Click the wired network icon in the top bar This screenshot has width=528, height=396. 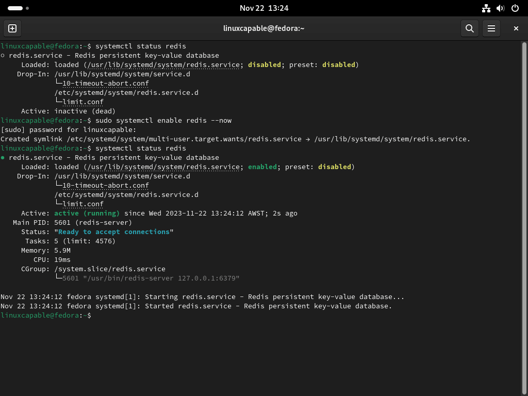486,8
